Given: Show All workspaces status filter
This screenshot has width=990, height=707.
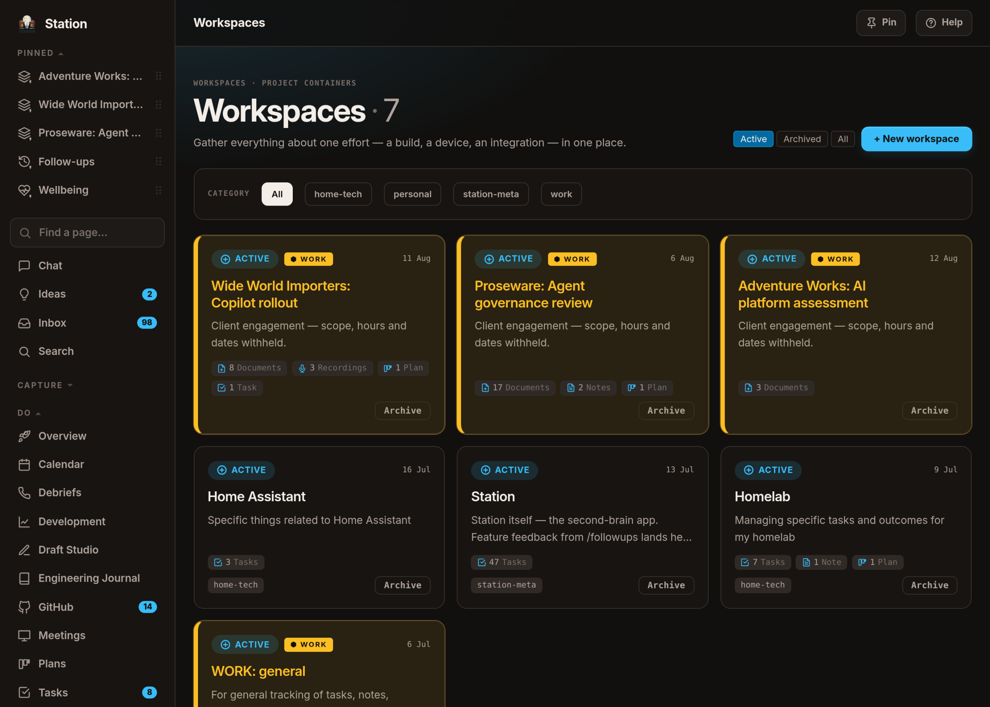Looking at the screenshot, I should tap(842, 139).
